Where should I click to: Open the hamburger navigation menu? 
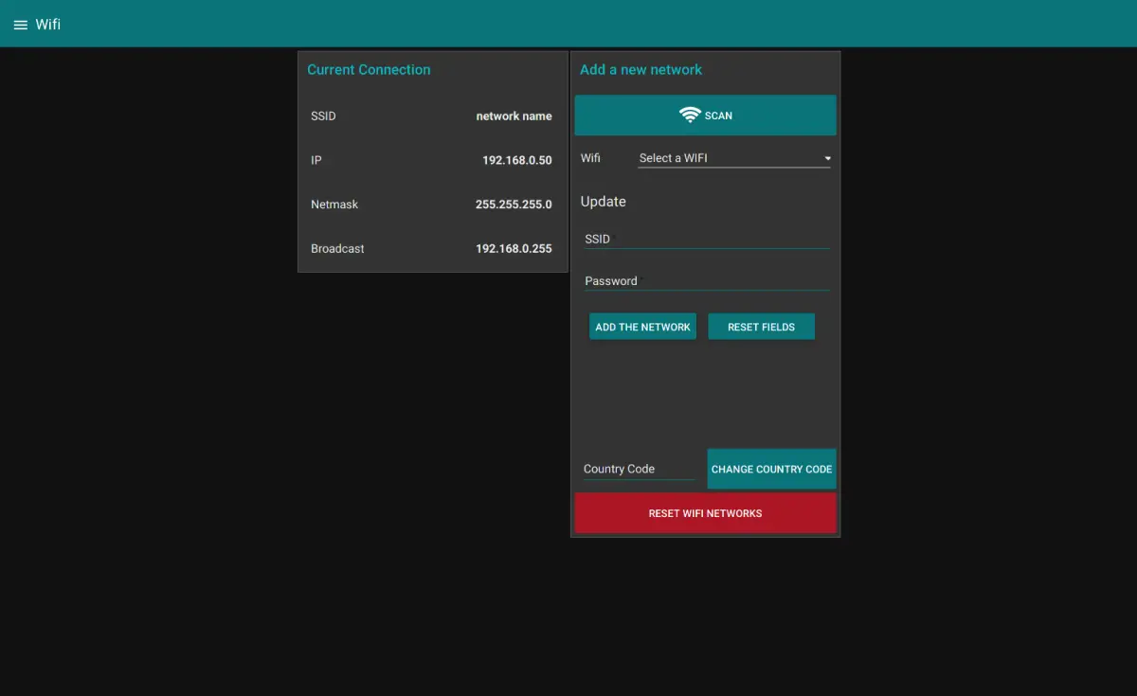click(20, 25)
